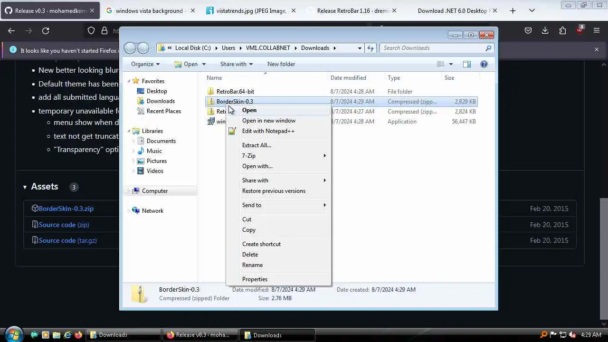Viewport: 608px width, 342px height.
Task: Click the Source code (zip) link
Action: click(x=64, y=225)
